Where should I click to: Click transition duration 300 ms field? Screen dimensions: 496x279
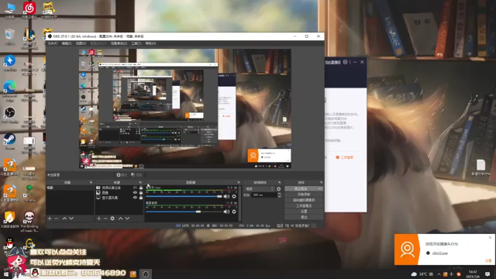click(263, 195)
